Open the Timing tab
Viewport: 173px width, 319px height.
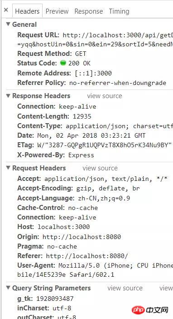(119, 11)
